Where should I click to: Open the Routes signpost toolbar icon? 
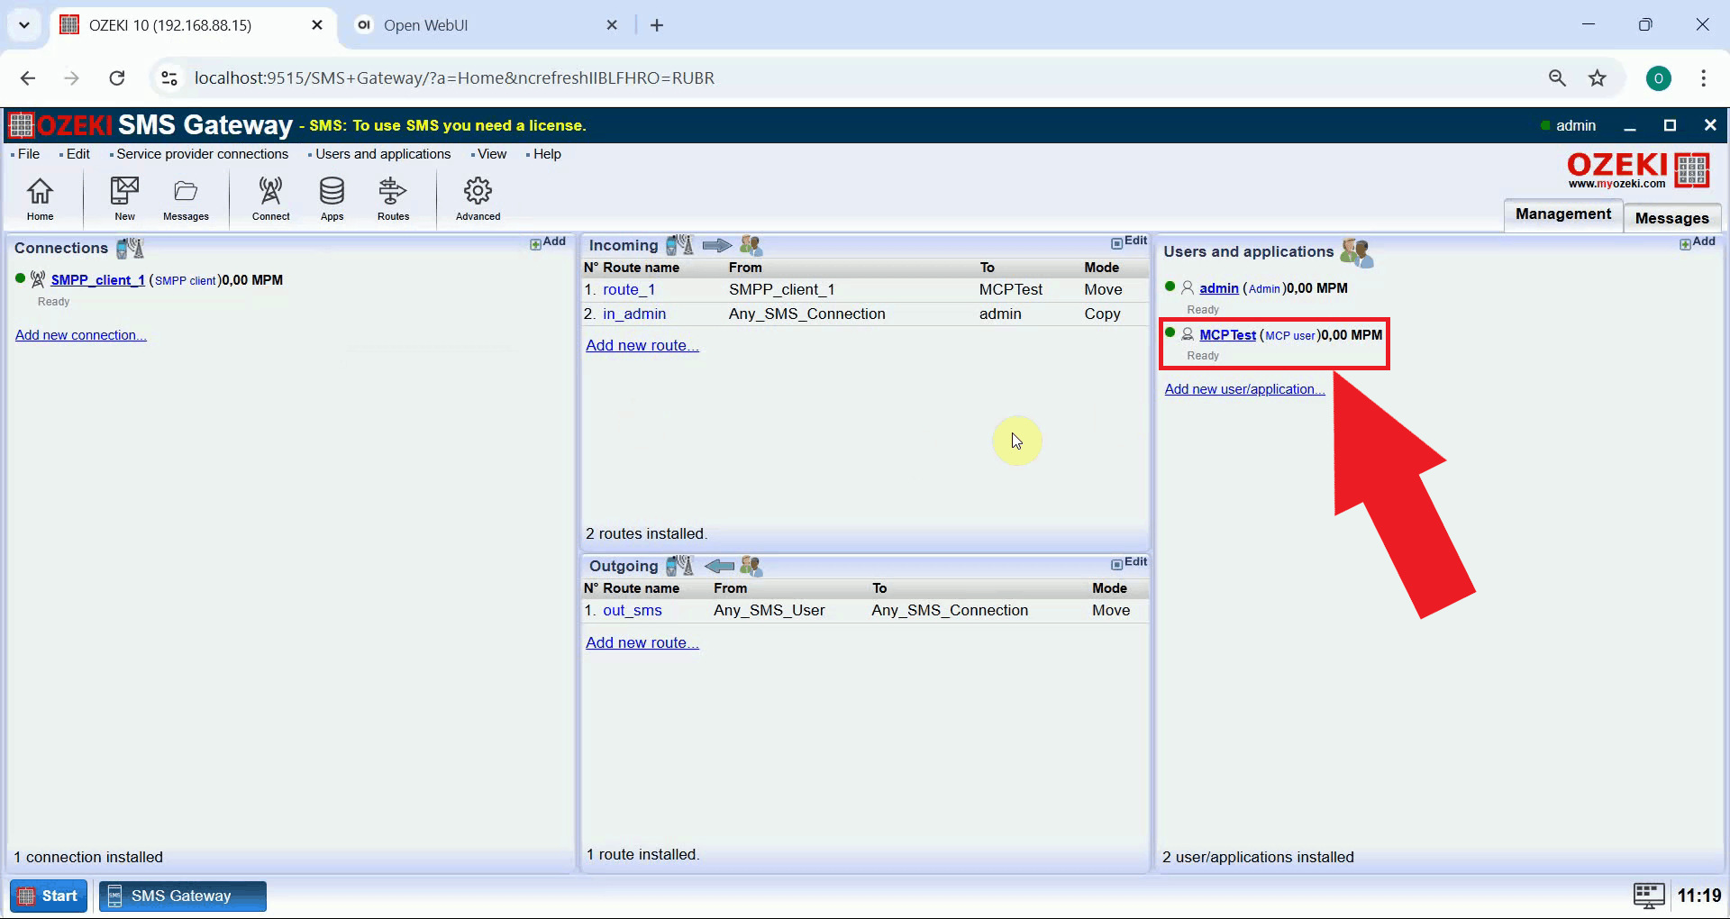(393, 198)
